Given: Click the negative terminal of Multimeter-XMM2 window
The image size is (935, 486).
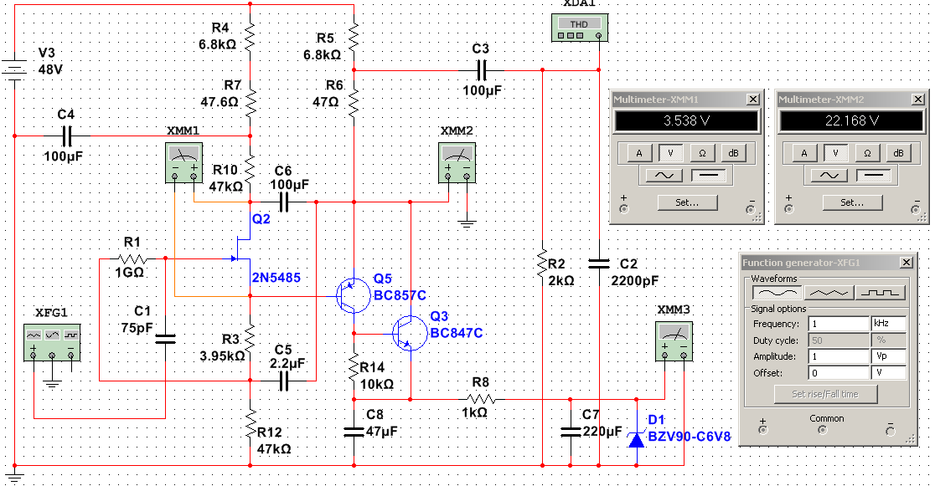Looking at the screenshot, I should (x=916, y=209).
